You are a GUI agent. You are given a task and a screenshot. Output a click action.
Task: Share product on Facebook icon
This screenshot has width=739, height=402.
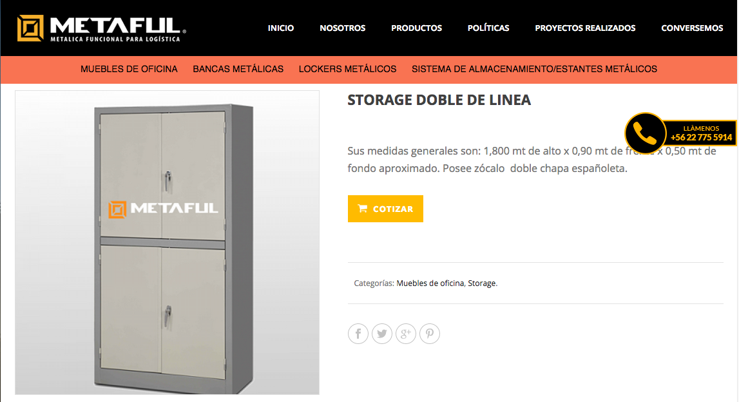358,334
